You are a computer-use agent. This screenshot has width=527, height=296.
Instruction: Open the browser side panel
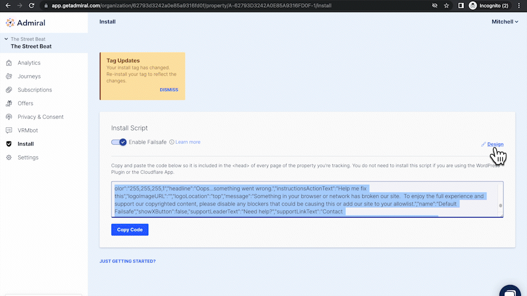tap(461, 5)
